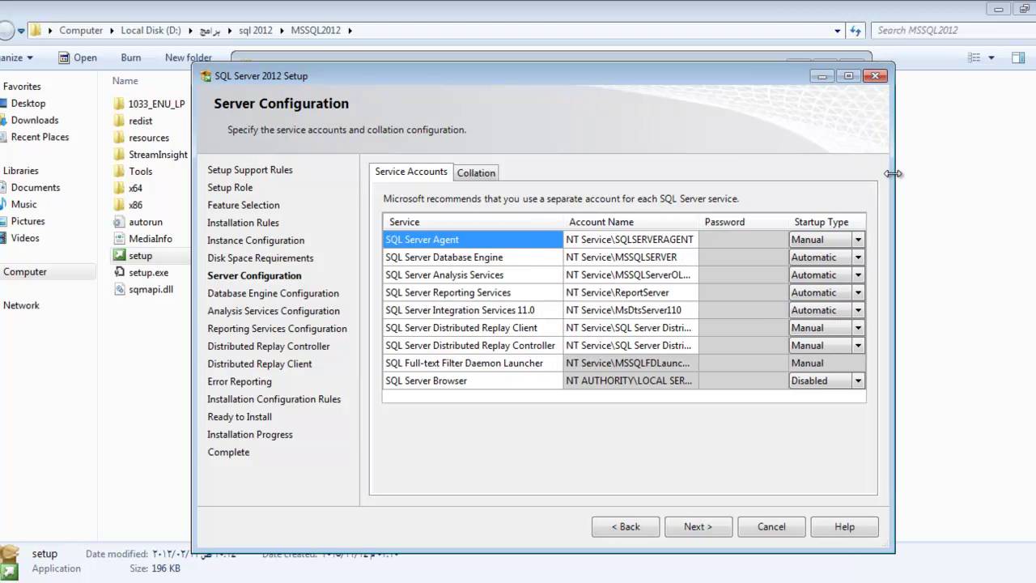Open Integration Services 11.0 startup type dropdown

[x=858, y=310]
